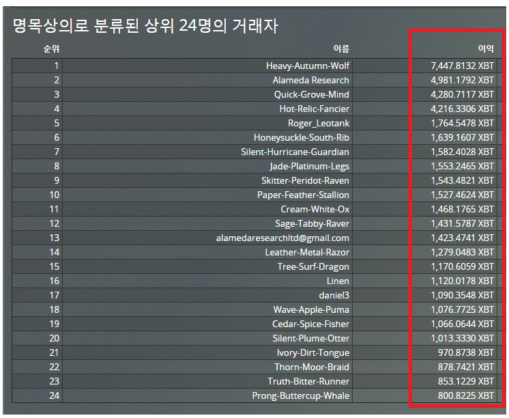Image resolution: width=509 pixels, height=418 pixels.
Task: Click profit value 1,066.0644 XBT
Action: (x=462, y=324)
